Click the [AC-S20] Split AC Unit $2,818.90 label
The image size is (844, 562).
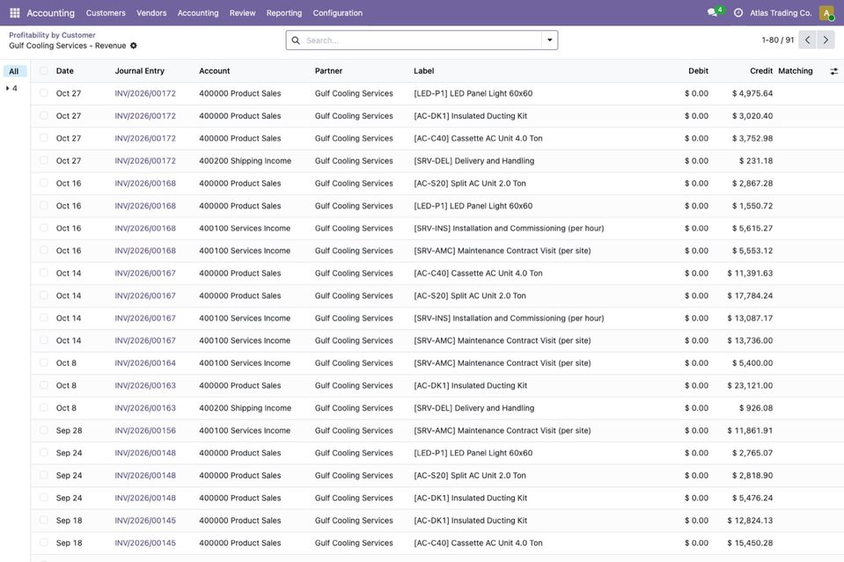point(470,476)
